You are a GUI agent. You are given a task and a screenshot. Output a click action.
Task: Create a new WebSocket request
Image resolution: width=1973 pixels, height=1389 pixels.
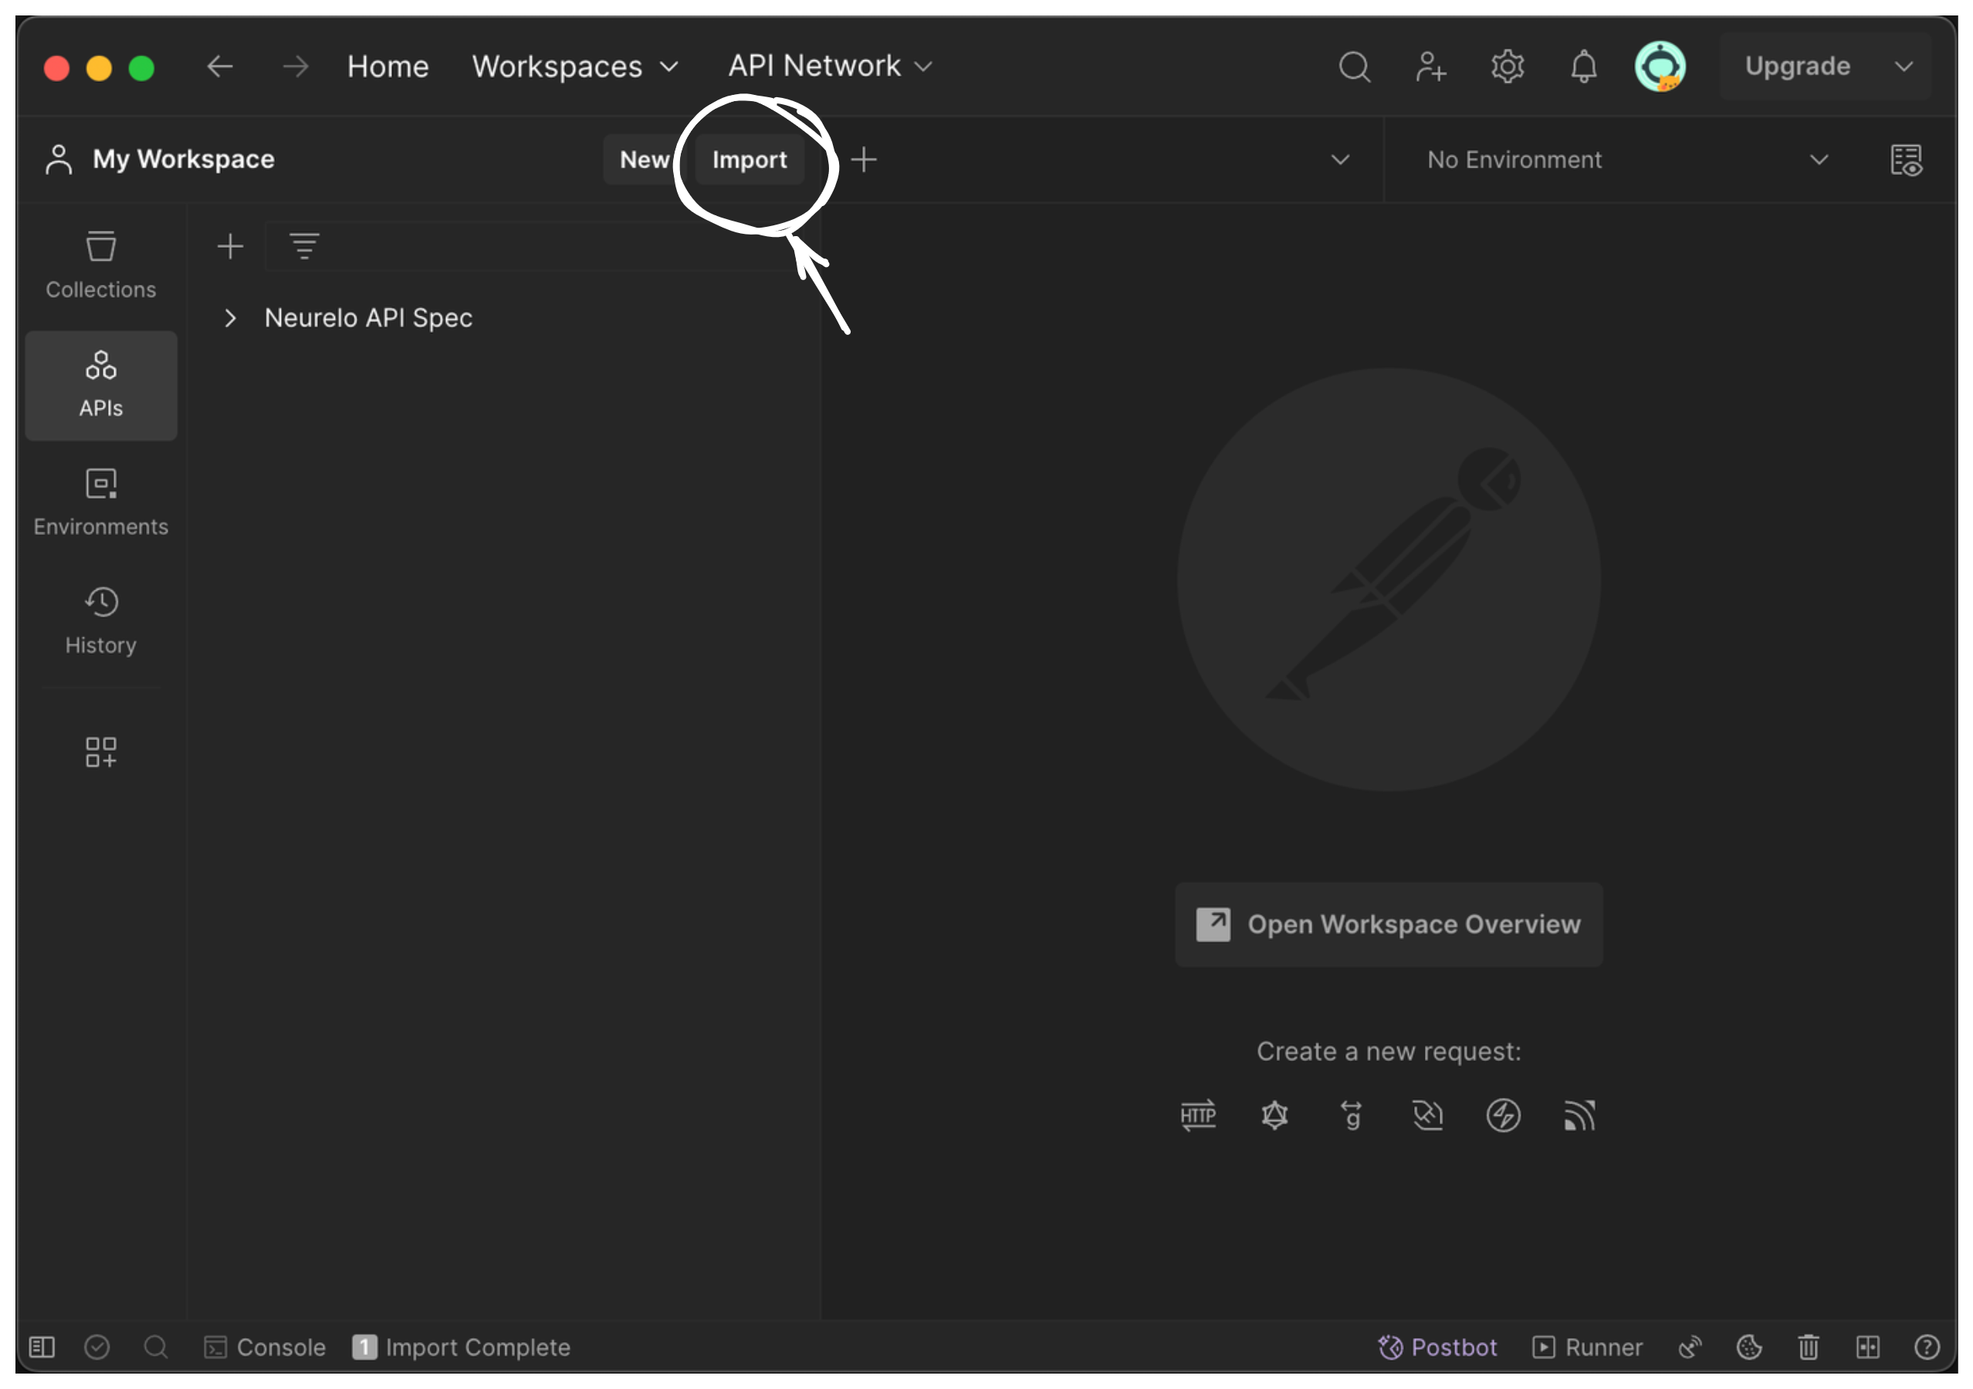pos(1427,1115)
